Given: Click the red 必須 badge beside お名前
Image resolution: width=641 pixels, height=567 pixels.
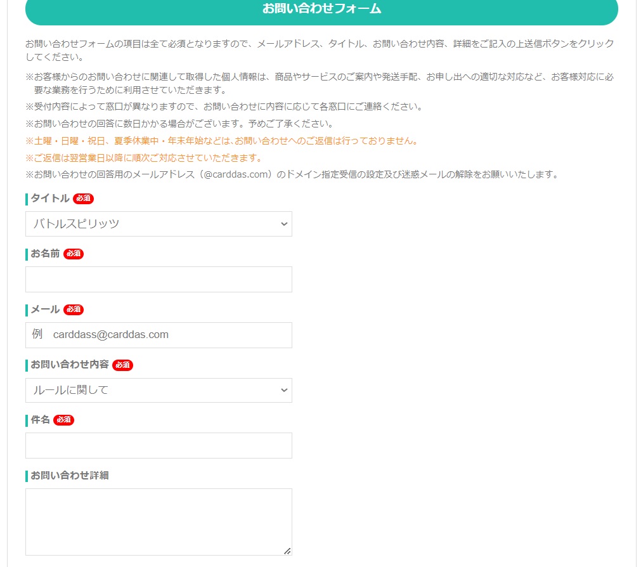Looking at the screenshot, I should 74,254.
